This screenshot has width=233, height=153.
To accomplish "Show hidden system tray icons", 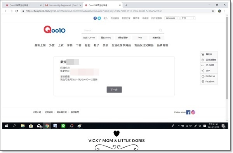I will tap(179, 126).
